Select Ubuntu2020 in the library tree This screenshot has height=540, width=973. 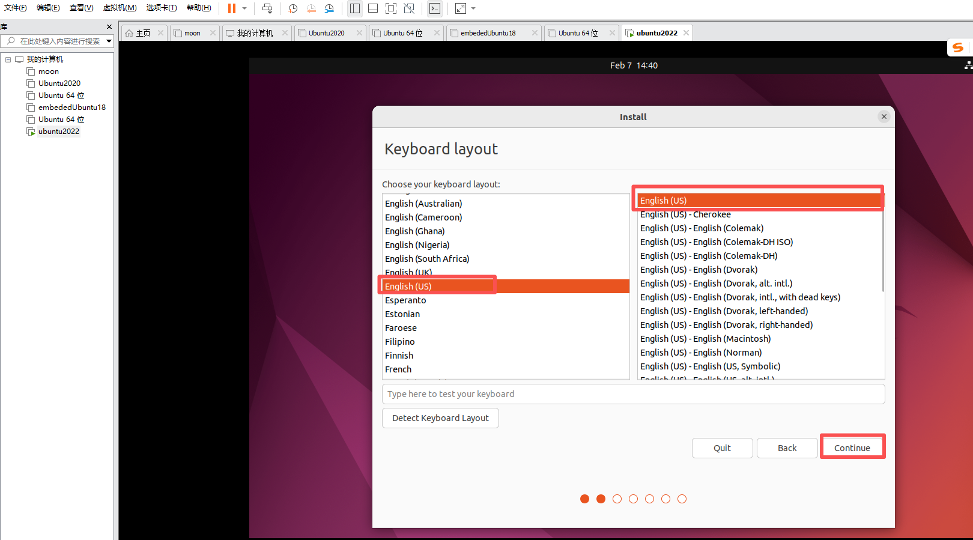pyautogui.click(x=59, y=83)
